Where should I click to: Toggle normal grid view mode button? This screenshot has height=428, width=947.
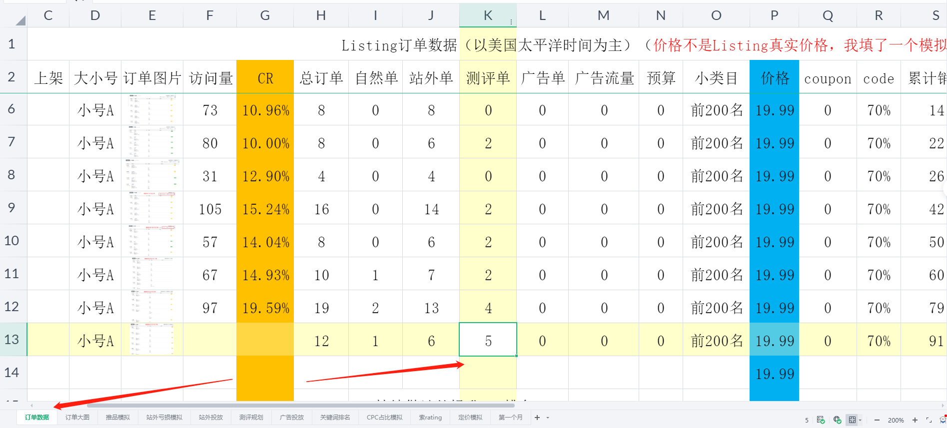click(x=852, y=420)
